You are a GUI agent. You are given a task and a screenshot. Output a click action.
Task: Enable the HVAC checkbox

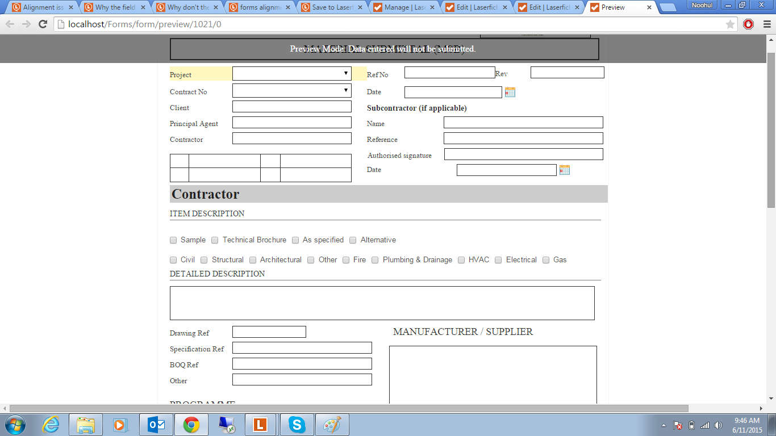(461, 260)
